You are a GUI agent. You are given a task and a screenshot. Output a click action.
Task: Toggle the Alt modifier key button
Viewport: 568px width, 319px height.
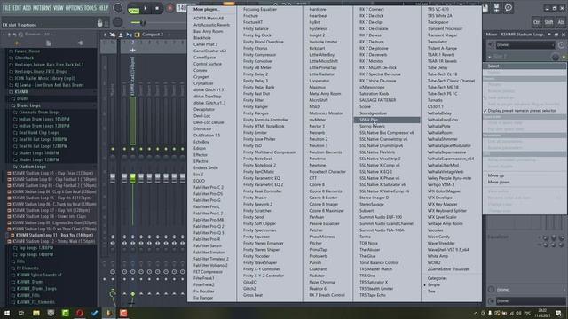coord(560,22)
